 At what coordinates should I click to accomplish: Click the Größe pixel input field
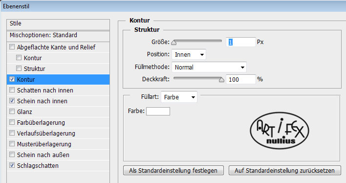(x=241, y=42)
